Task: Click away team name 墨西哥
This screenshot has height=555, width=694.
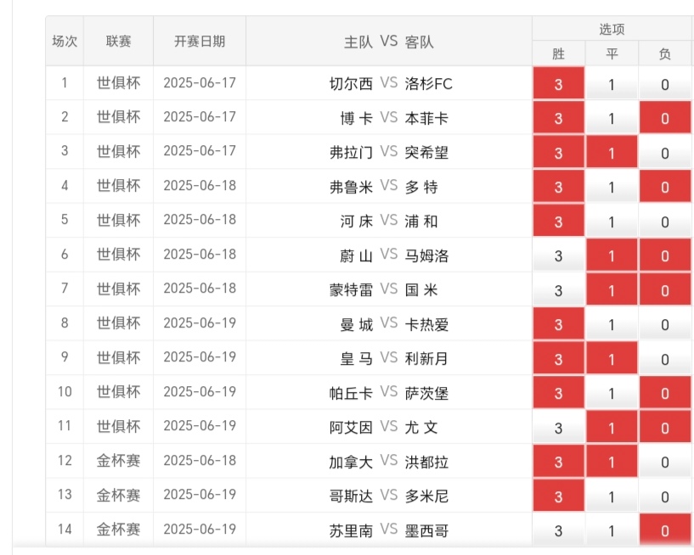Action: [426, 530]
